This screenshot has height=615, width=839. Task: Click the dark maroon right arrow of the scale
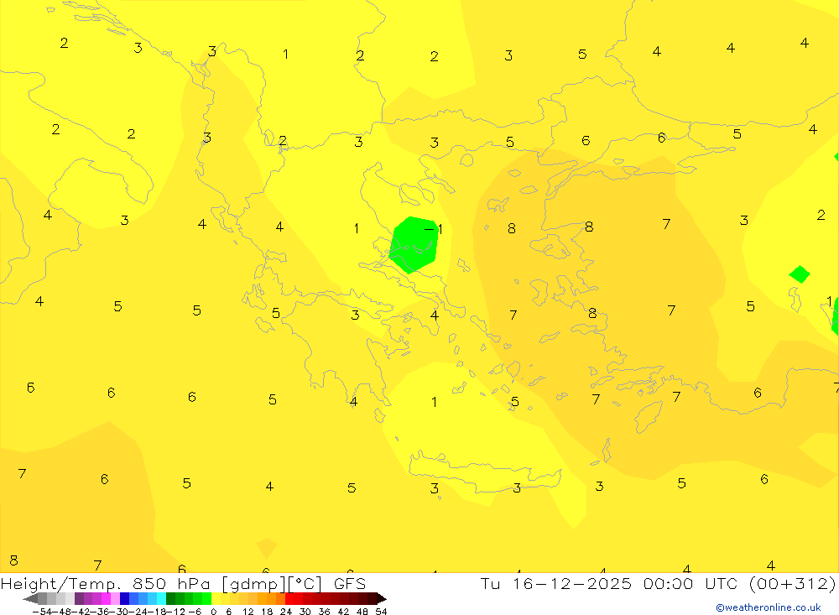(382, 598)
